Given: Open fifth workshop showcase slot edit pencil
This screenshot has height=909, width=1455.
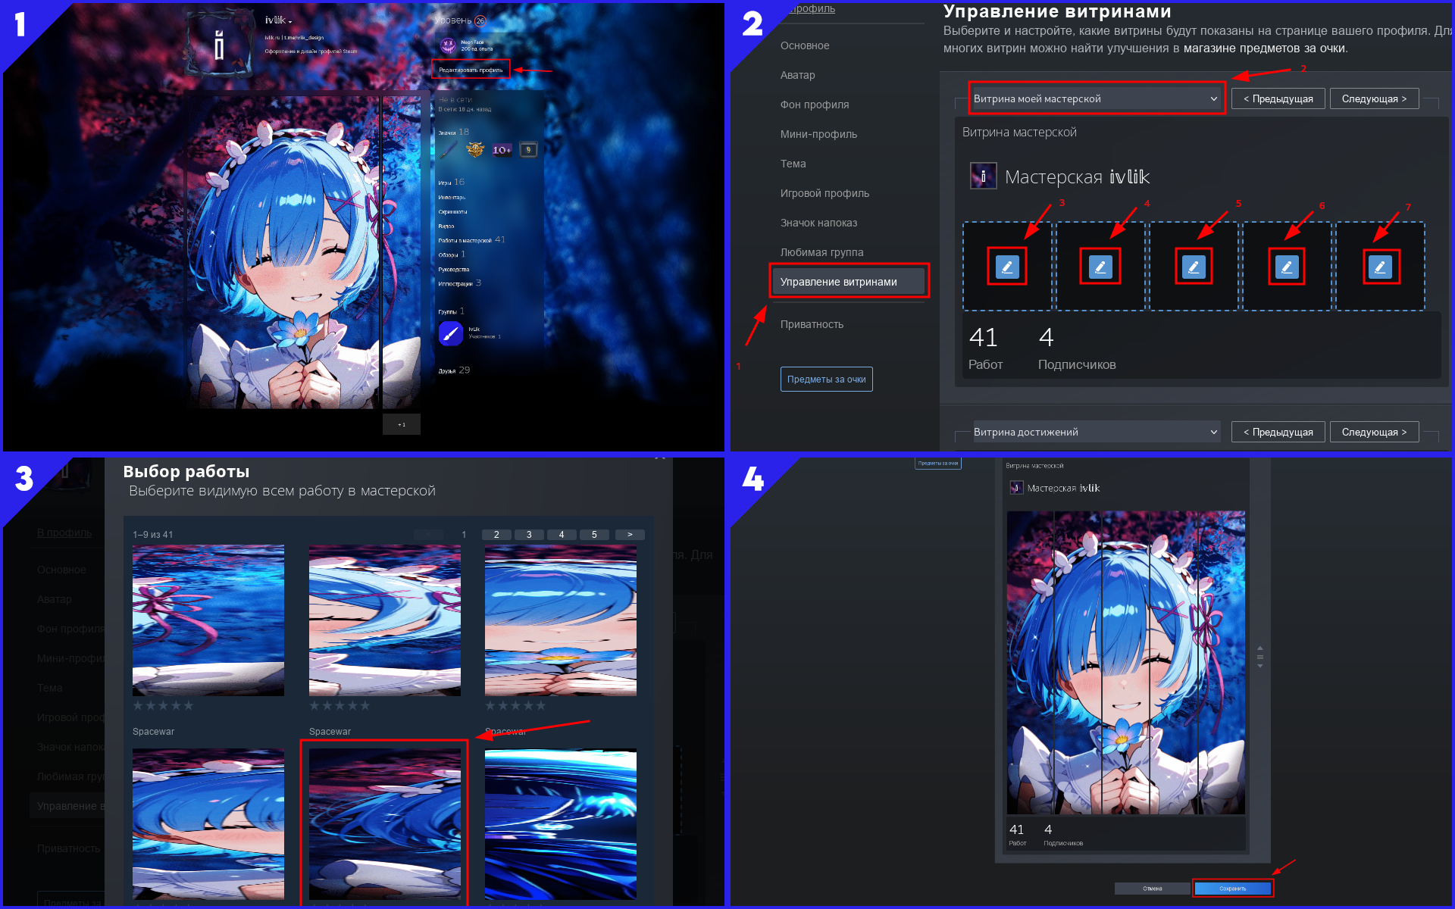Looking at the screenshot, I should tap(1380, 267).
